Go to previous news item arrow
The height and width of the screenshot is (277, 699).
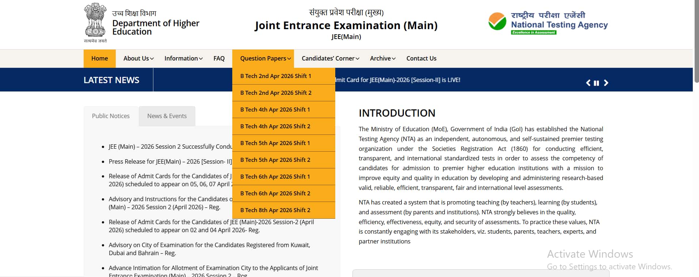(x=588, y=83)
